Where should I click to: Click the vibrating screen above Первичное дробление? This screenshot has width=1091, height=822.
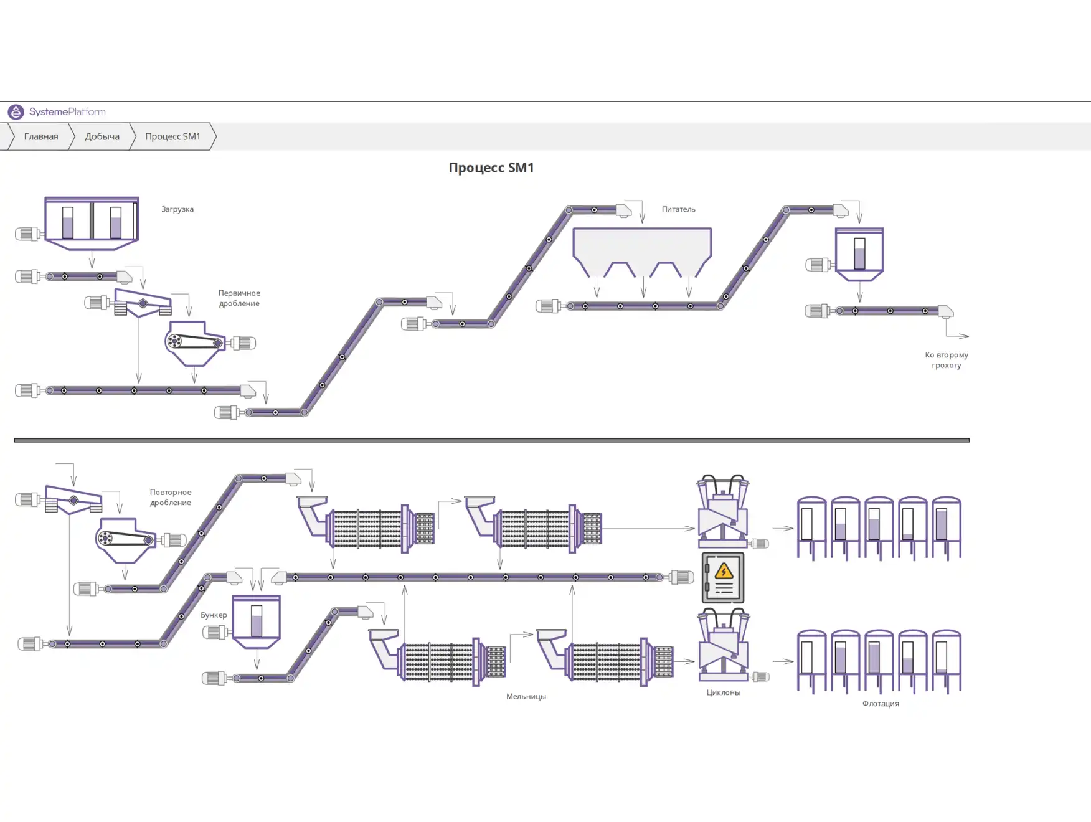click(143, 303)
